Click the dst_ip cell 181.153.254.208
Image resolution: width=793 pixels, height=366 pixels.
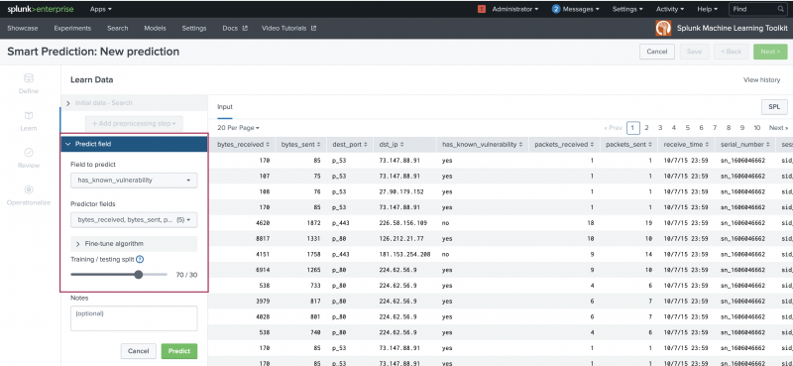point(404,254)
